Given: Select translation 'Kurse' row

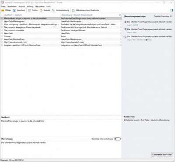Looking at the screenshot, I should (x=63, y=36).
